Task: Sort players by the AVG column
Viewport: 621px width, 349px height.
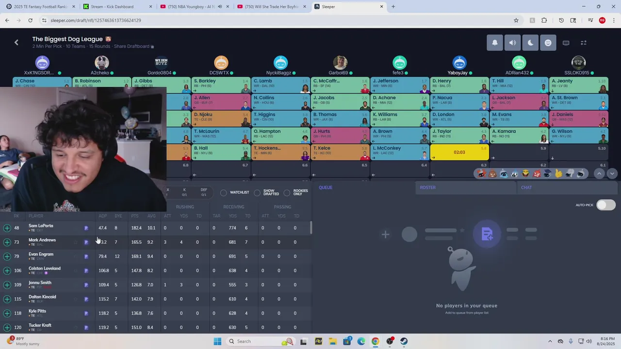Action: point(151,216)
